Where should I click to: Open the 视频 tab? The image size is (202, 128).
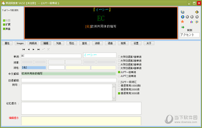click(123, 43)
